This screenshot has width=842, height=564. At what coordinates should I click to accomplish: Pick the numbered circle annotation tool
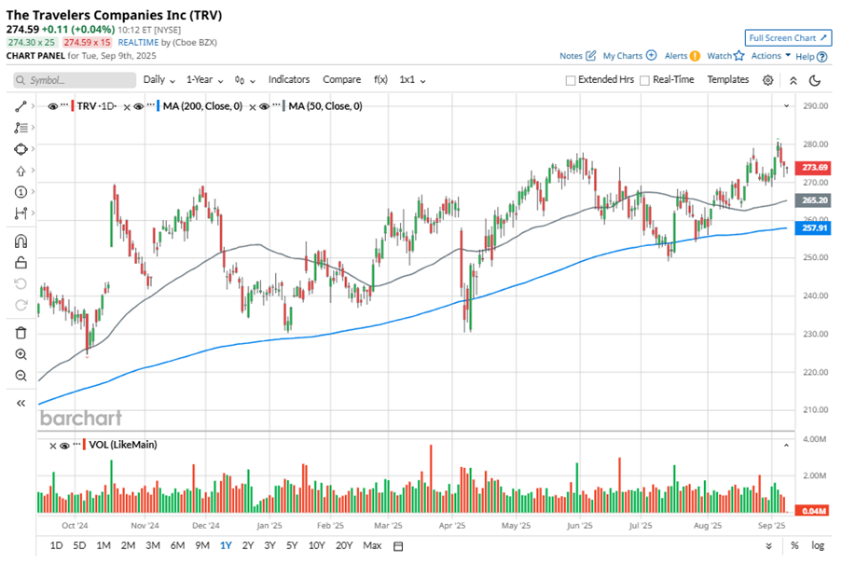click(x=21, y=192)
